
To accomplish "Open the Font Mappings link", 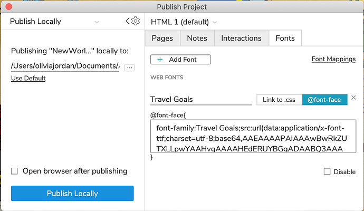I will tap(333, 60).
